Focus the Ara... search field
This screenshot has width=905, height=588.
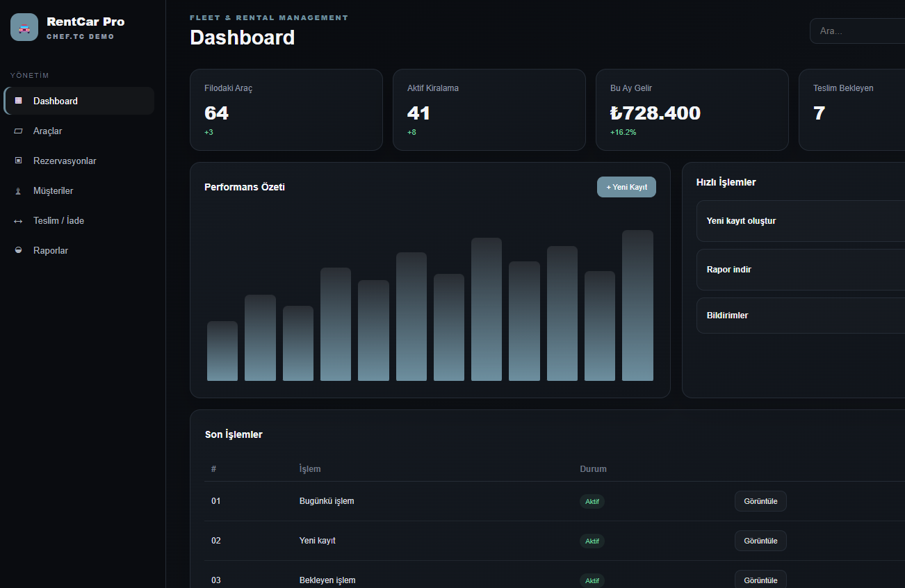[x=858, y=31]
